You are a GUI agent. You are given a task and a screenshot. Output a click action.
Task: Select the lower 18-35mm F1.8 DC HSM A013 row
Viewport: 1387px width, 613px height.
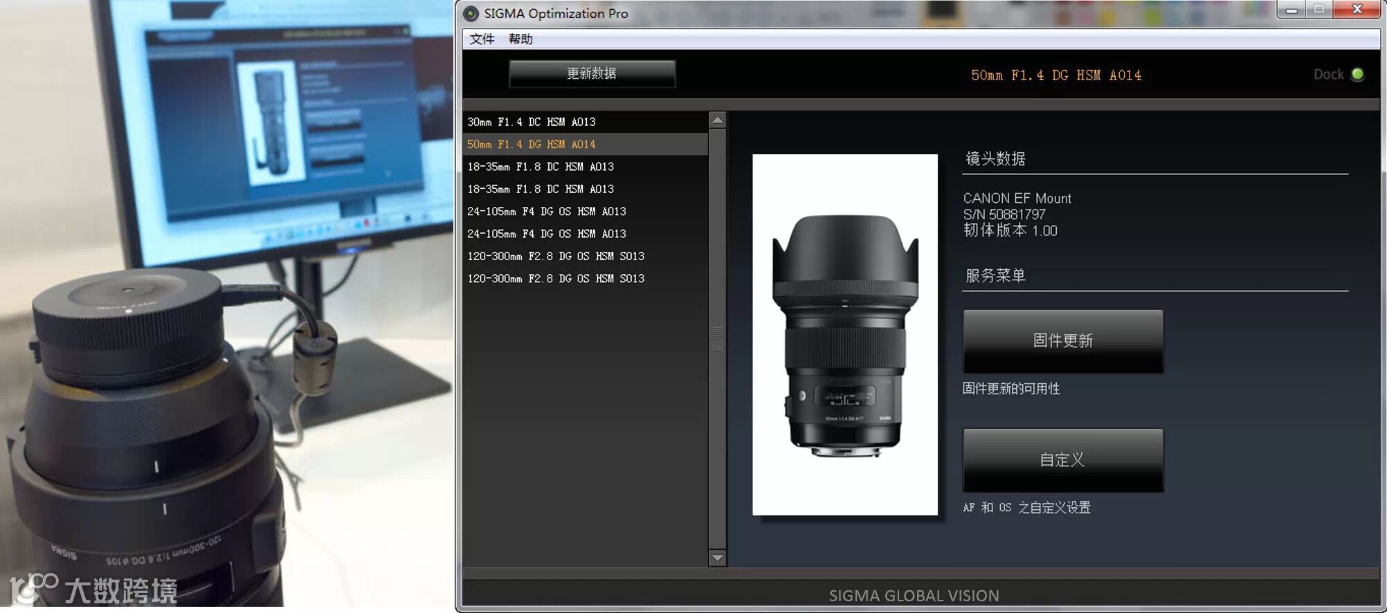tap(586, 189)
